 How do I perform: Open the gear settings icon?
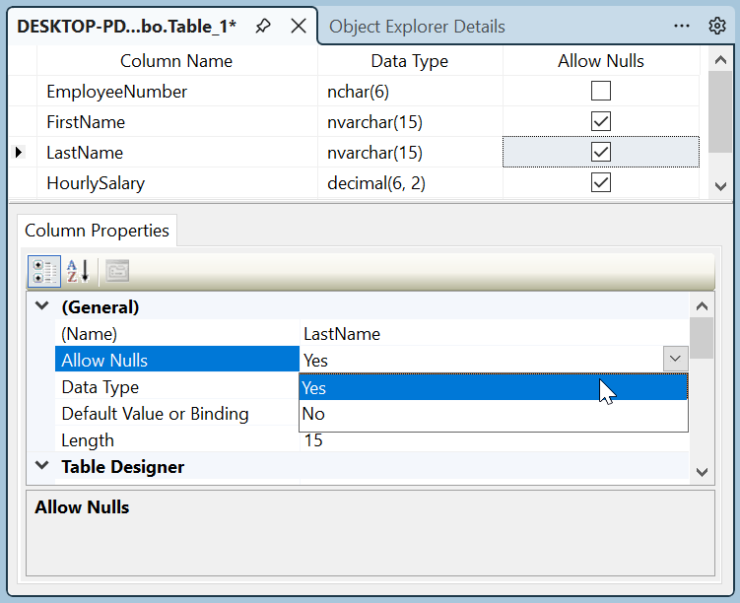tap(717, 26)
